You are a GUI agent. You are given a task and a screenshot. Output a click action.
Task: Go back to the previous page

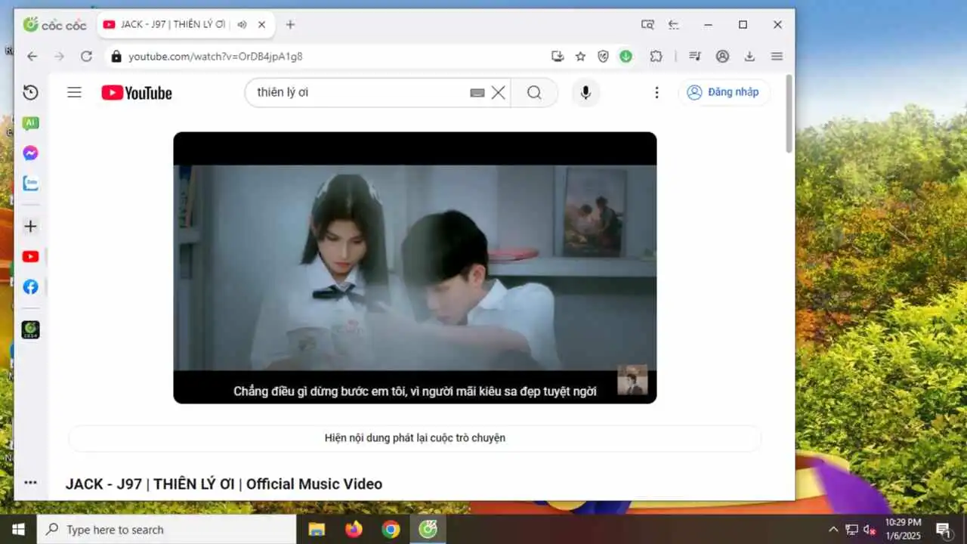(x=32, y=56)
